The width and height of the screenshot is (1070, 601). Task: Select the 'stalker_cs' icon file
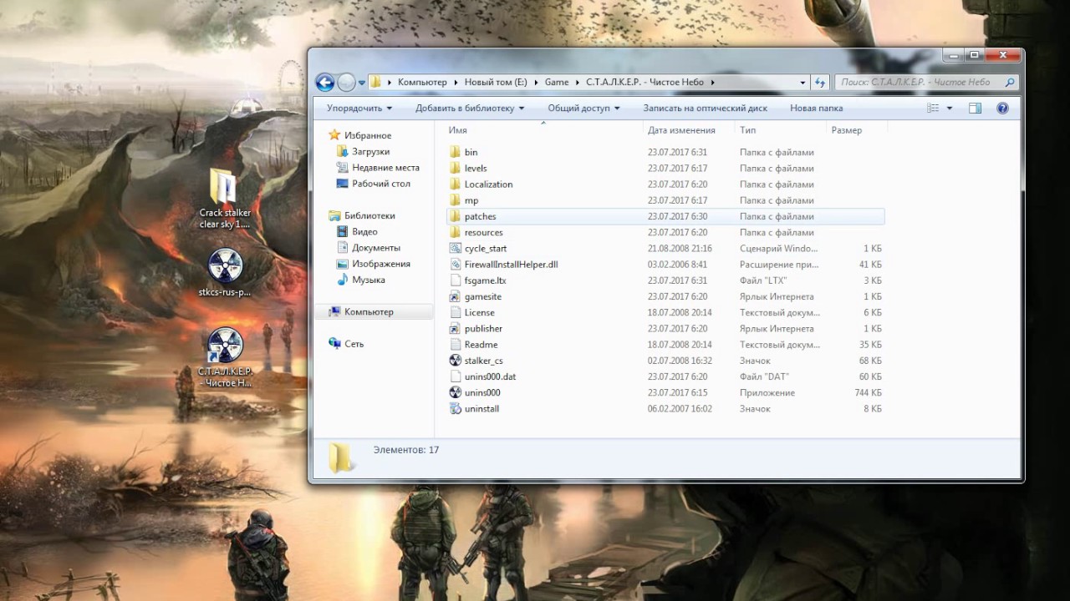(x=455, y=361)
